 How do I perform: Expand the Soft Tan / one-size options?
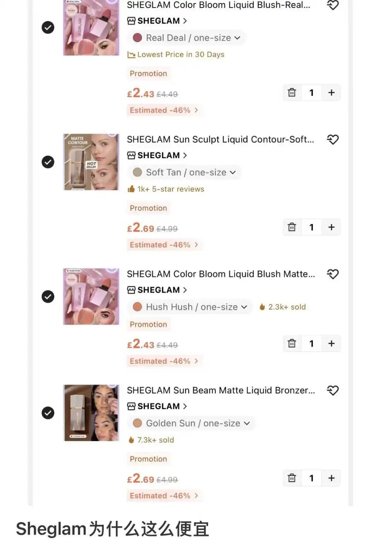(184, 172)
